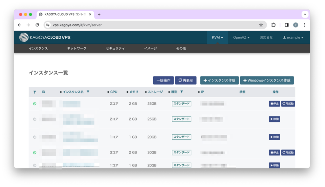The image size is (325, 187).
Task: Click the filter icon next to 種別 header
Action: 182,92
